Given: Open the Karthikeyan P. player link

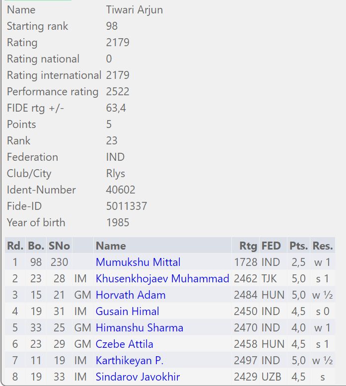Looking at the screenshot, I should [x=130, y=360].
